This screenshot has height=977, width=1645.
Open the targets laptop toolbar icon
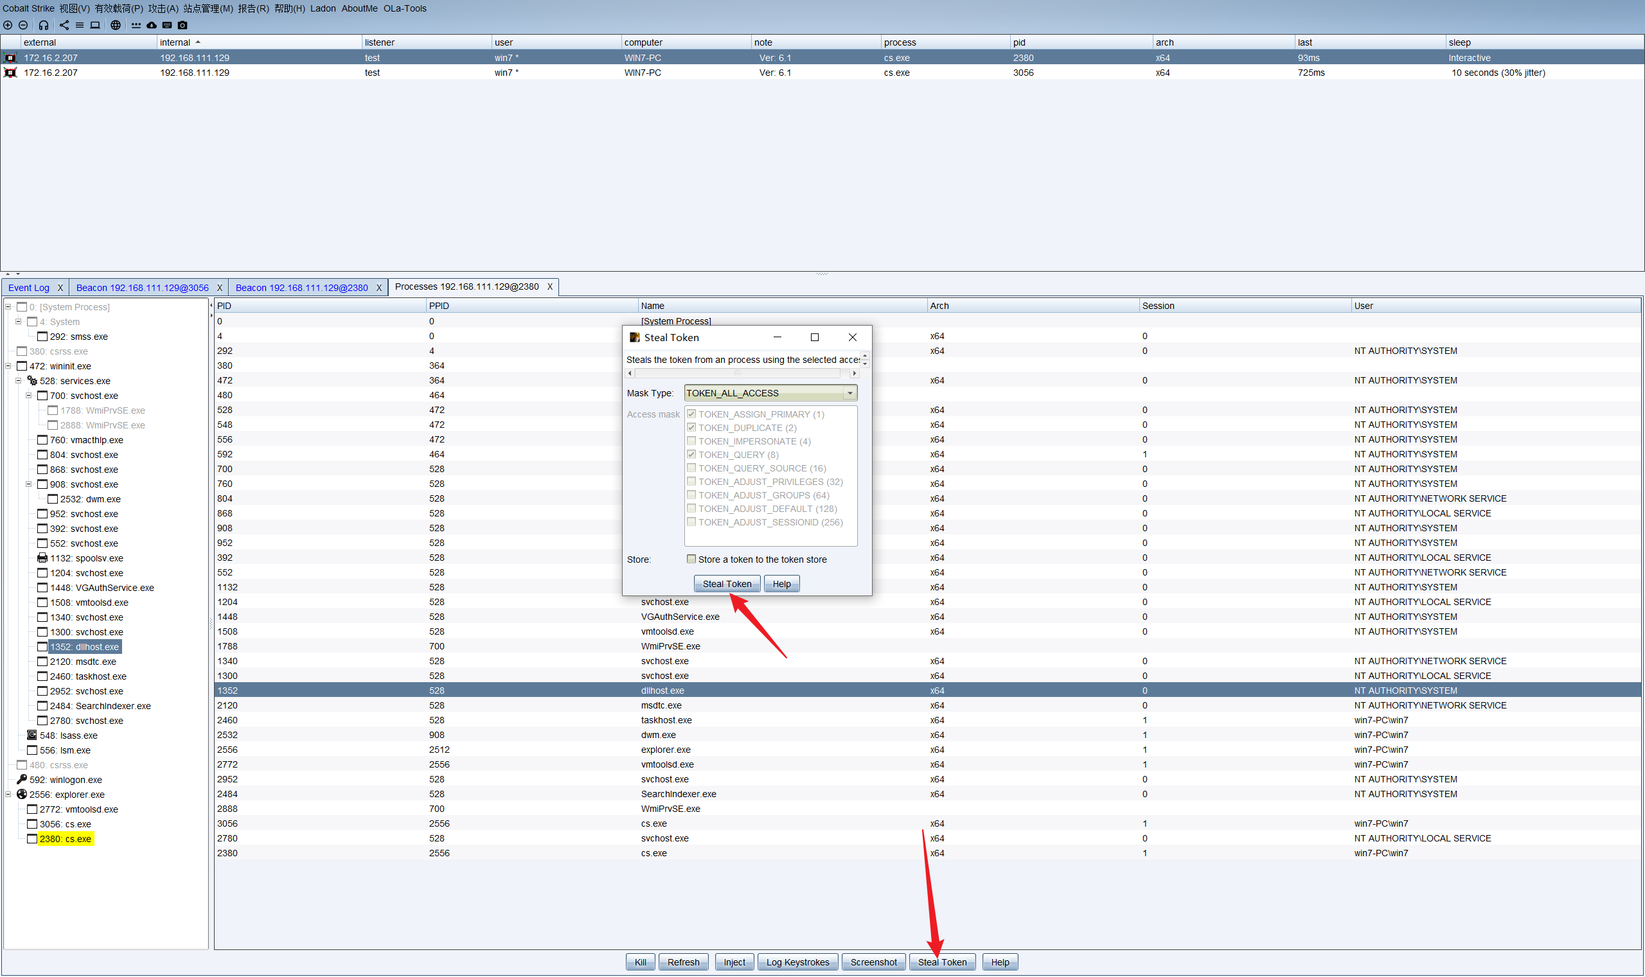(x=95, y=25)
